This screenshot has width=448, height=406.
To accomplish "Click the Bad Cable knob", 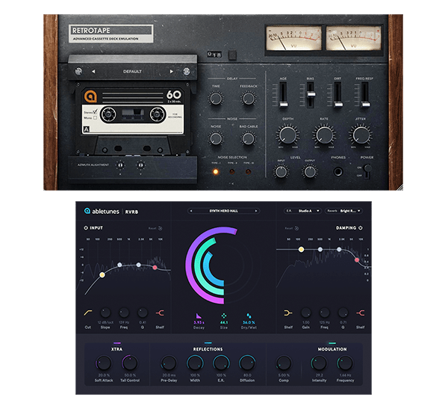I will [x=249, y=139].
